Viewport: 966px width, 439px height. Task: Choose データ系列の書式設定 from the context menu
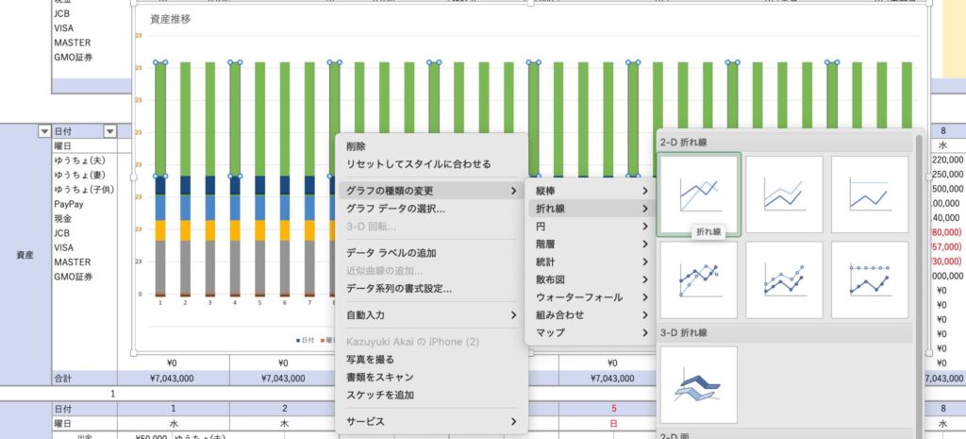click(398, 288)
